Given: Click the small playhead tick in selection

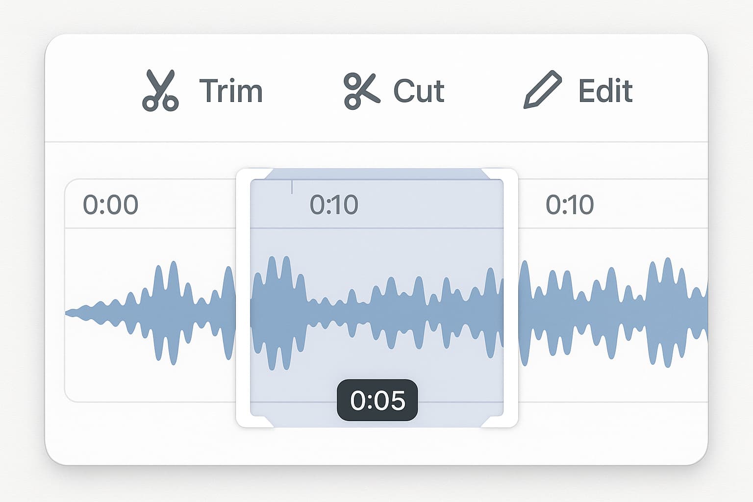Looking at the screenshot, I should pyautogui.click(x=292, y=187).
